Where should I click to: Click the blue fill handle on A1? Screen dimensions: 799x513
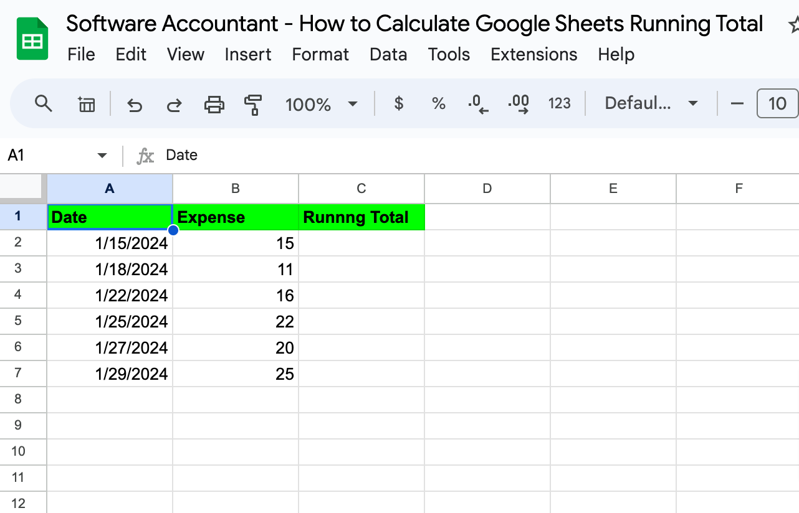tap(173, 230)
